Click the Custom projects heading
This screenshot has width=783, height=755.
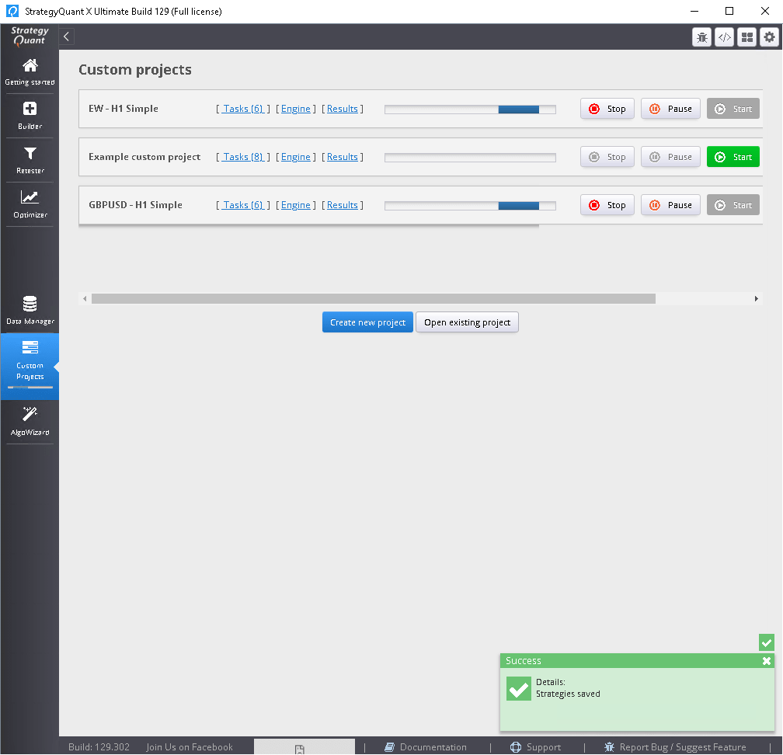click(135, 69)
